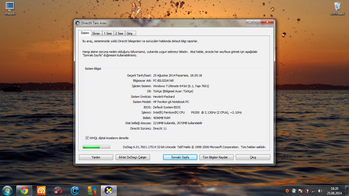The image size is (349, 196).
Task: Click the DirectX Tanı Aracı title text
Action: tap(94, 23)
